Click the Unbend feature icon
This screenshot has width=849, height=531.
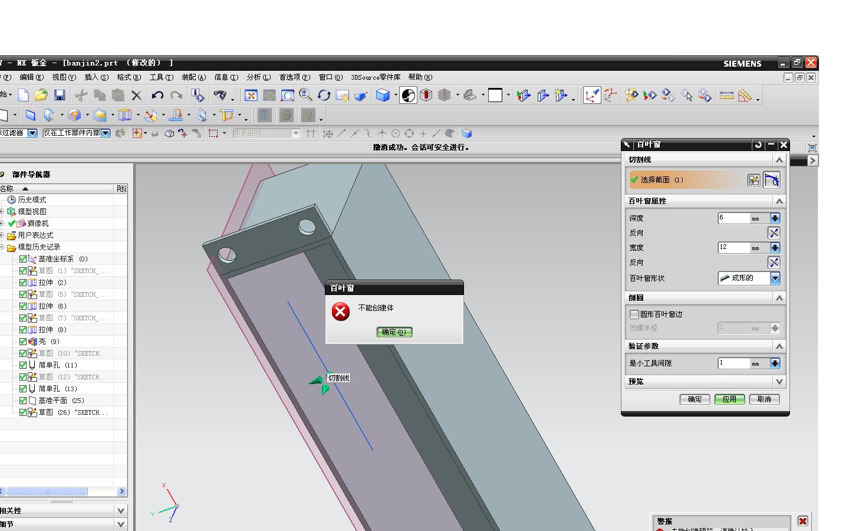[x=176, y=115]
